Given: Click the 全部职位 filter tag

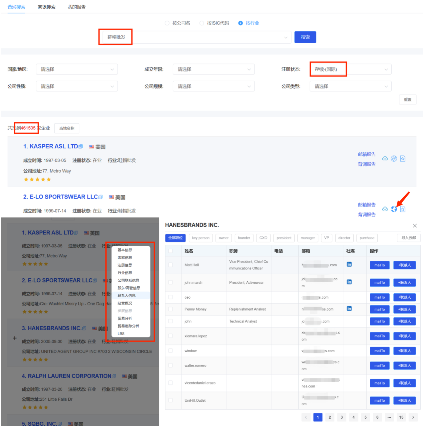Looking at the screenshot, I should 176,238.
